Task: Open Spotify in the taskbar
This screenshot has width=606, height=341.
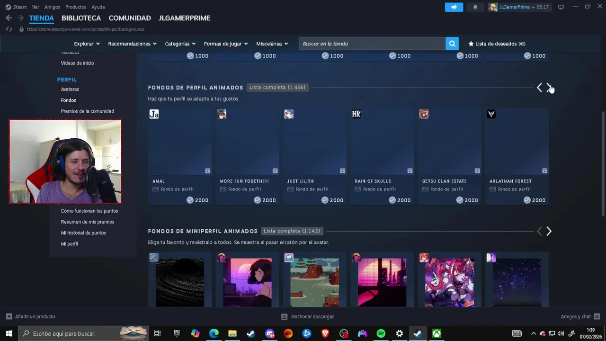Action: point(381,333)
